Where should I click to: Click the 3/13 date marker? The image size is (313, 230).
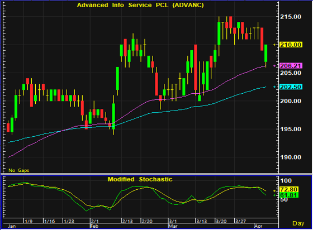coord(201,221)
